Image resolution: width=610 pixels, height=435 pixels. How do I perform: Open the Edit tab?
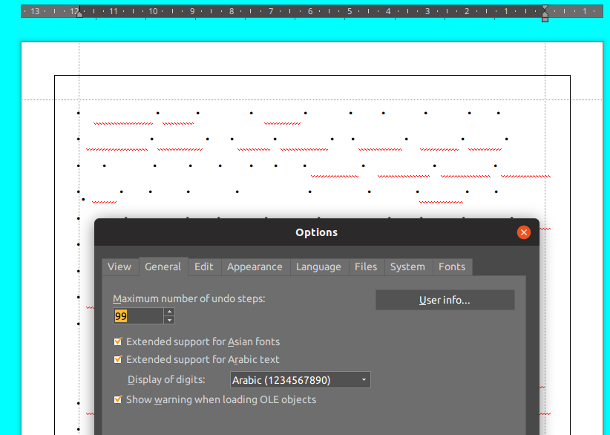204,267
